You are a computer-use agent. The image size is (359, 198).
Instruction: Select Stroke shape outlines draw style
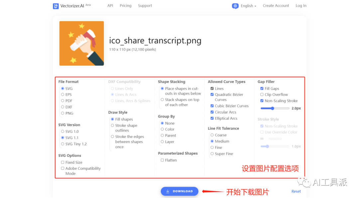point(112,125)
